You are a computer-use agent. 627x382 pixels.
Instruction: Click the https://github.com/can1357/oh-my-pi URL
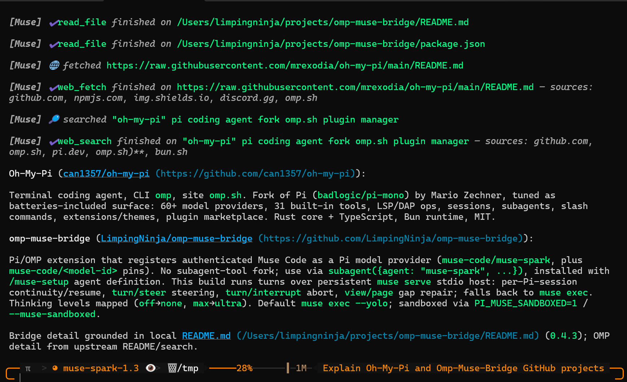pos(255,174)
